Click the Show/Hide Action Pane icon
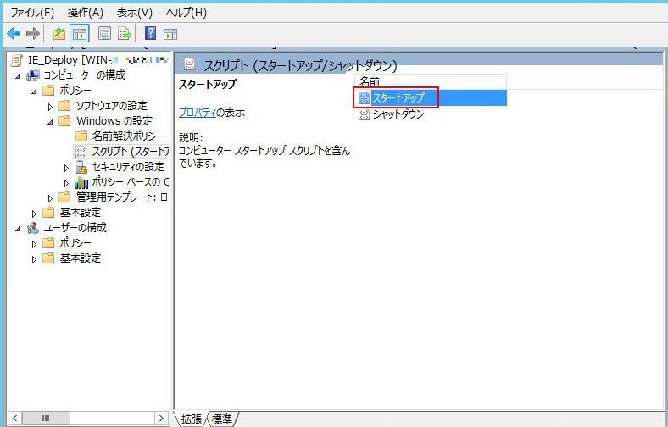 [170, 33]
